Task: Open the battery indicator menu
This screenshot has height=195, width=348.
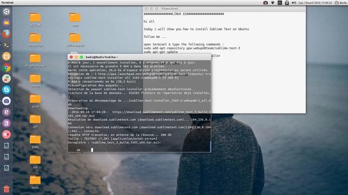Action: [x=287, y=3]
